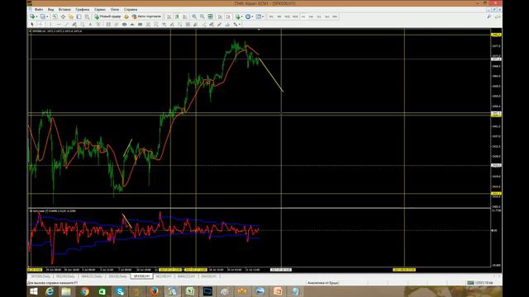Screen dimensions: 529x297
Task: Launch MetaEditor from the toolbar
Action: click(126, 16)
